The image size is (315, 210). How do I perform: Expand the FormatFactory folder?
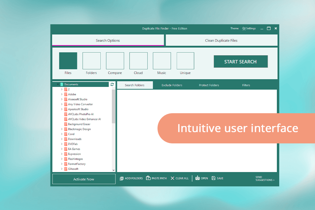click(x=62, y=164)
